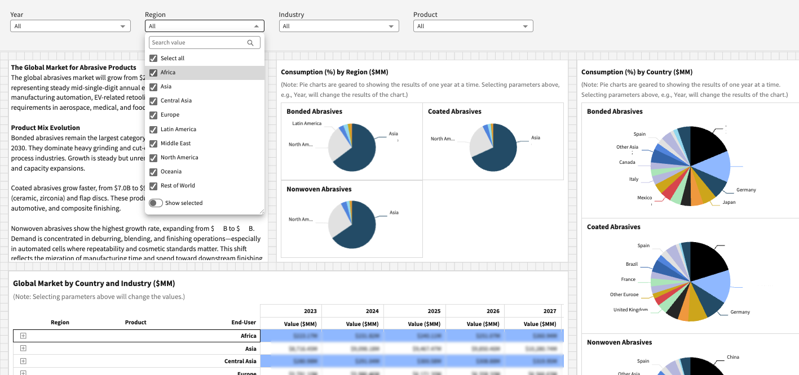Image resolution: width=799 pixels, height=375 pixels.
Task: Click the 2025 column header
Action: tap(434, 311)
